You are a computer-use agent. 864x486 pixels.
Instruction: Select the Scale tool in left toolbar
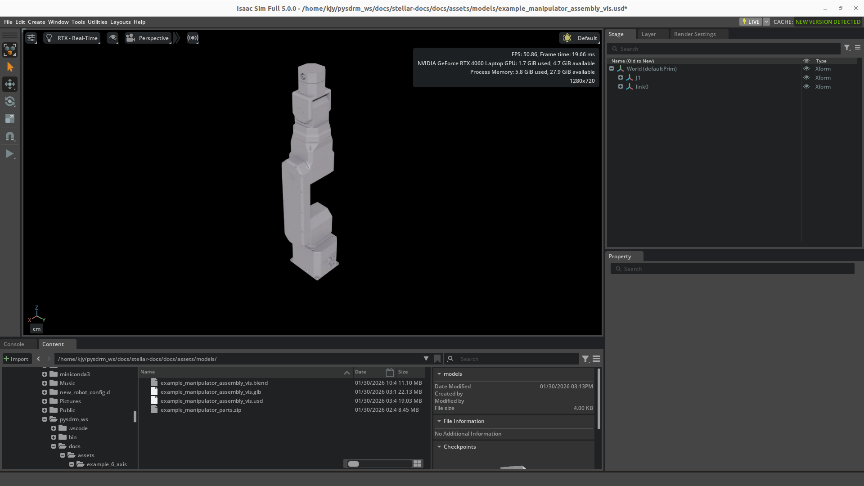[10, 118]
